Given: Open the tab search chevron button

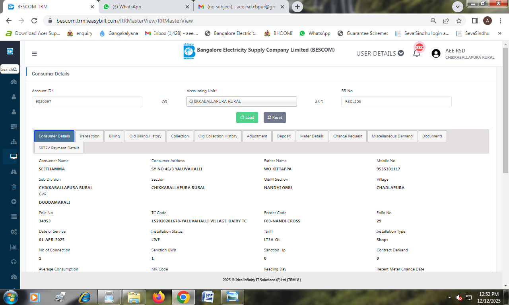Looking at the screenshot, I should click(458, 6).
